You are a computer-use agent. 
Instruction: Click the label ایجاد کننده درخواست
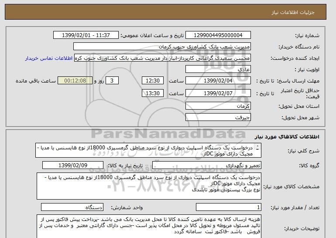[295, 59]
